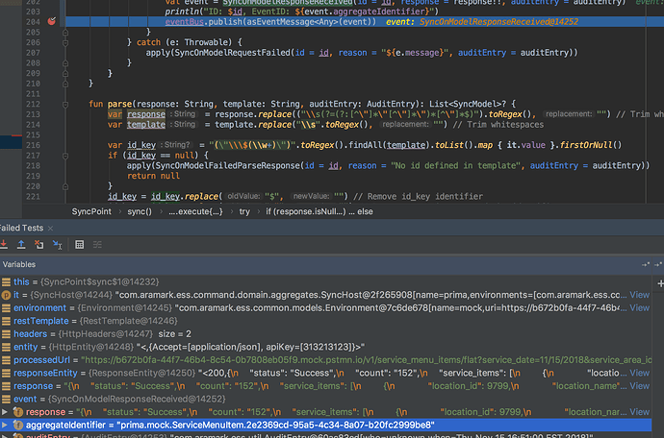Select the Failed Tests debug tab

(x=21, y=228)
